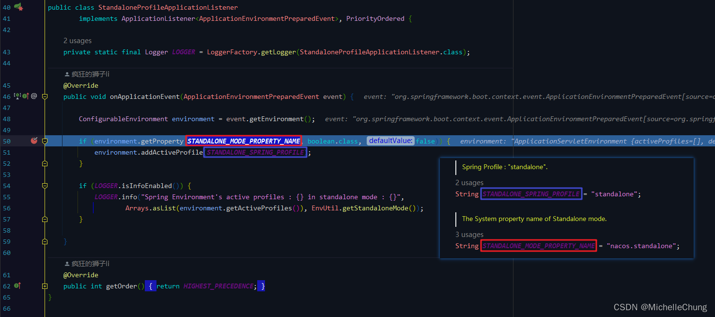This screenshot has height=317, width=715.
Task: Click the @Override annotation on line 61
Action: (x=81, y=275)
